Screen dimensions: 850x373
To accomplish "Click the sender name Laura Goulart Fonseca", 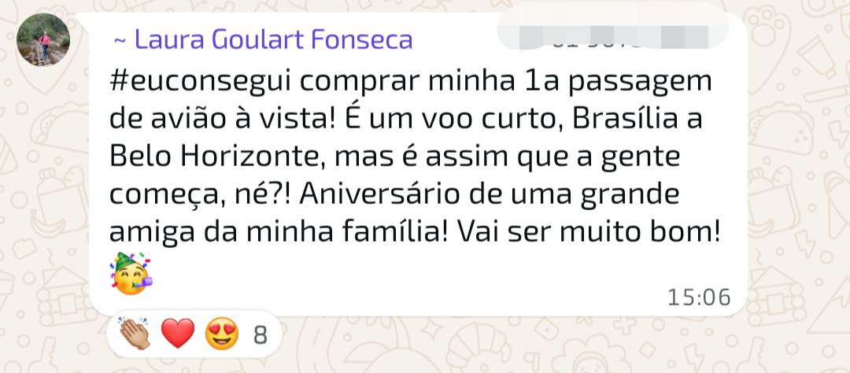I will (273, 39).
